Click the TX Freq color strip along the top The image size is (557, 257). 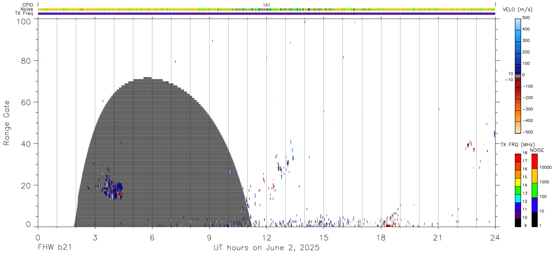click(x=266, y=14)
